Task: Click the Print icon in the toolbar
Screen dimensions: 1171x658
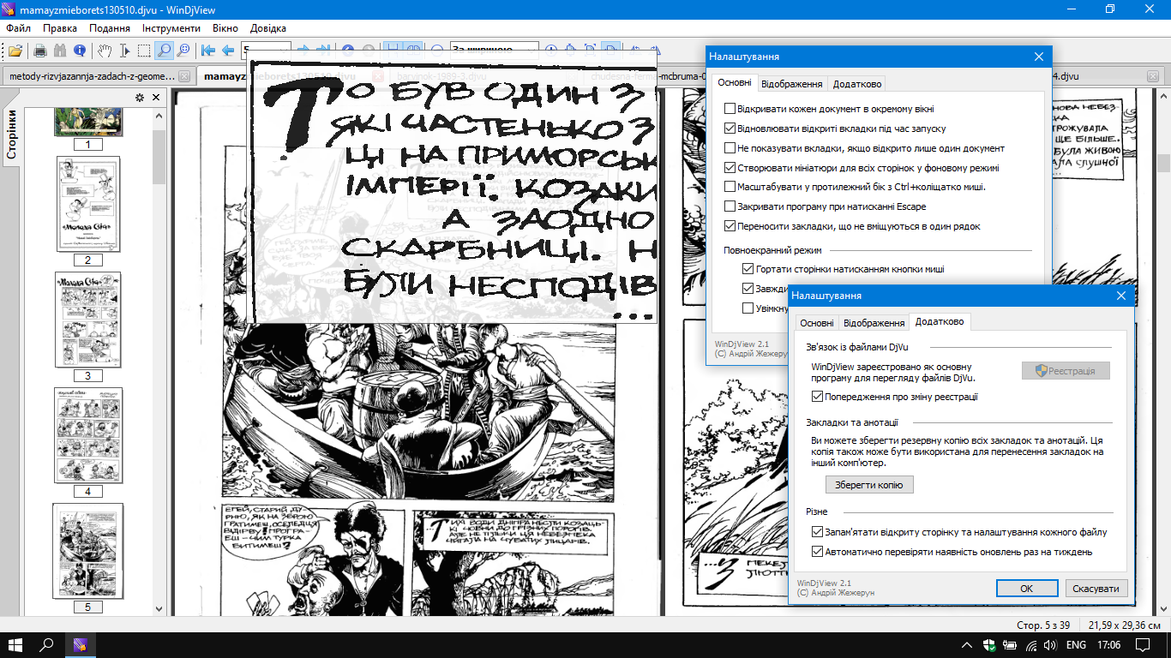Action: pyautogui.click(x=40, y=51)
